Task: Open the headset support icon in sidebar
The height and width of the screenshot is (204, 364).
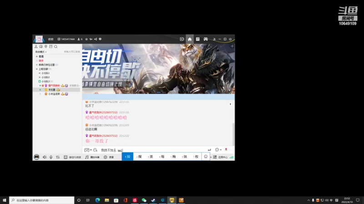Action: coord(41,47)
